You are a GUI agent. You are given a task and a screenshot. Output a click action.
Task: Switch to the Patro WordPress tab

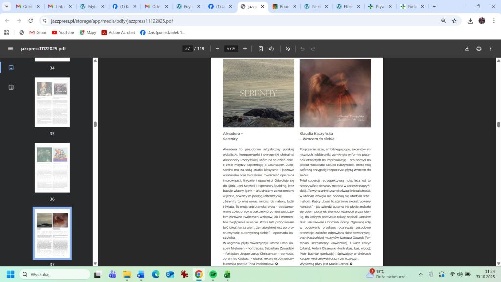click(314, 7)
